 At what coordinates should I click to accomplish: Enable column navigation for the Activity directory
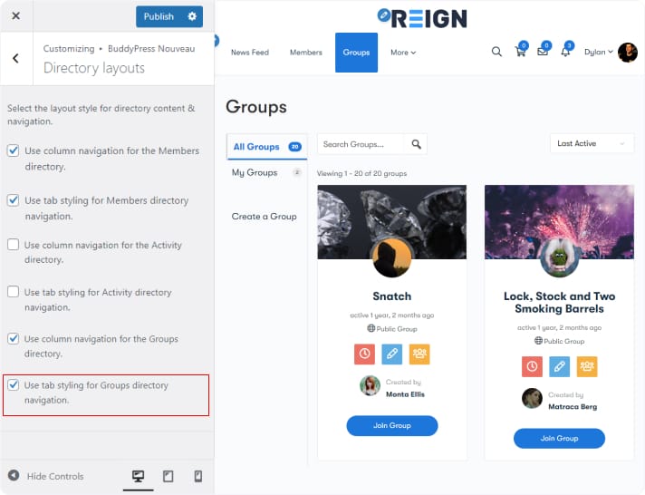click(14, 245)
